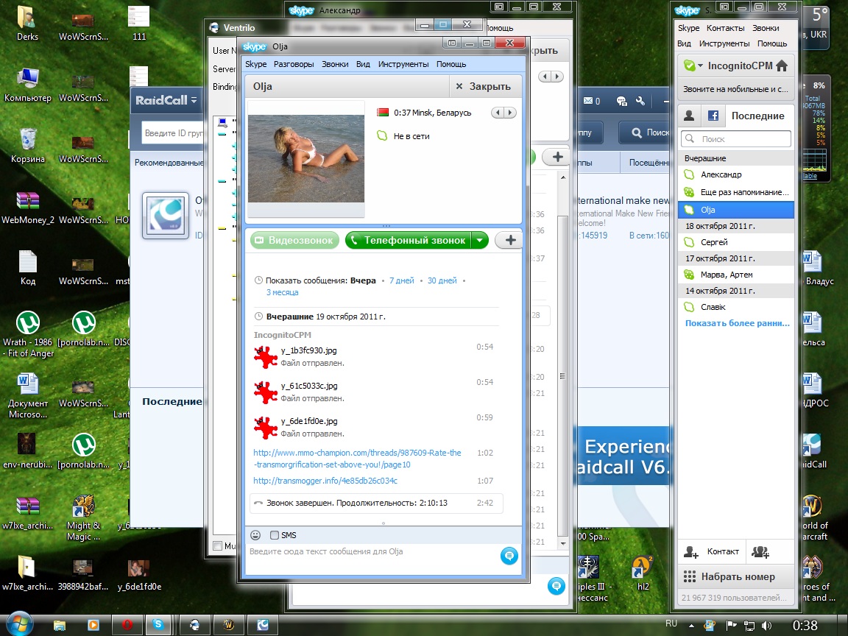Add a contact with Контакт button
This screenshot has height=636, width=848.
711,551
